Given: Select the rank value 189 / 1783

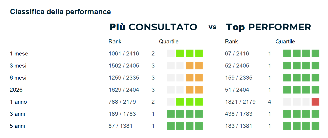Looking at the screenshot, I should (122, 114).
